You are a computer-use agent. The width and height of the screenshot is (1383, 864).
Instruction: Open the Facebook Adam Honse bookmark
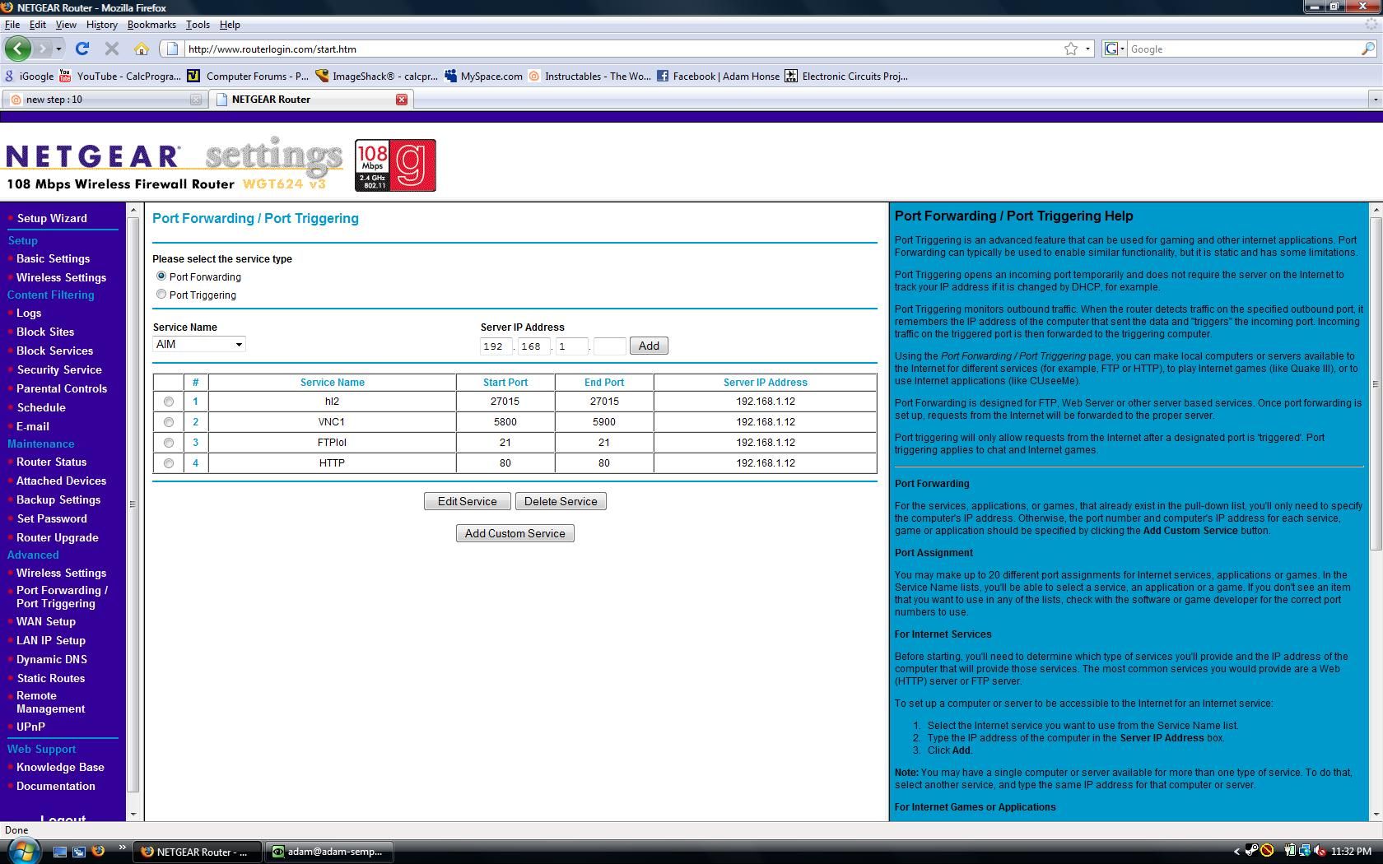click(719, 76)
